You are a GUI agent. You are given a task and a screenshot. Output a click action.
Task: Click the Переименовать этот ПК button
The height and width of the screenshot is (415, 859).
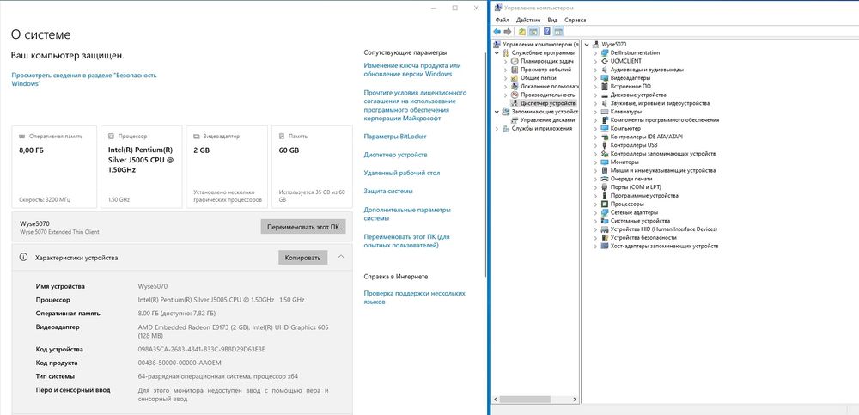[x=303, y=227]
